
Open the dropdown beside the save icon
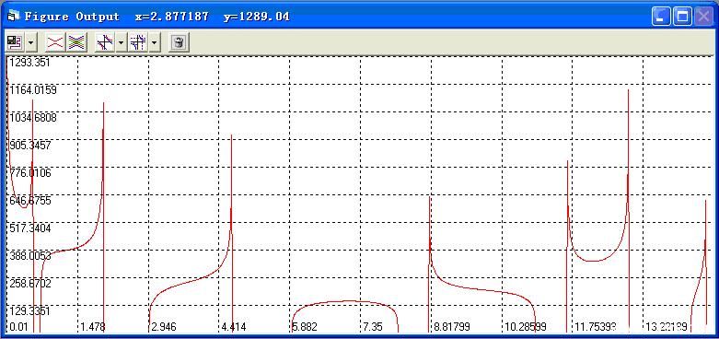click(x=30, y=42)
